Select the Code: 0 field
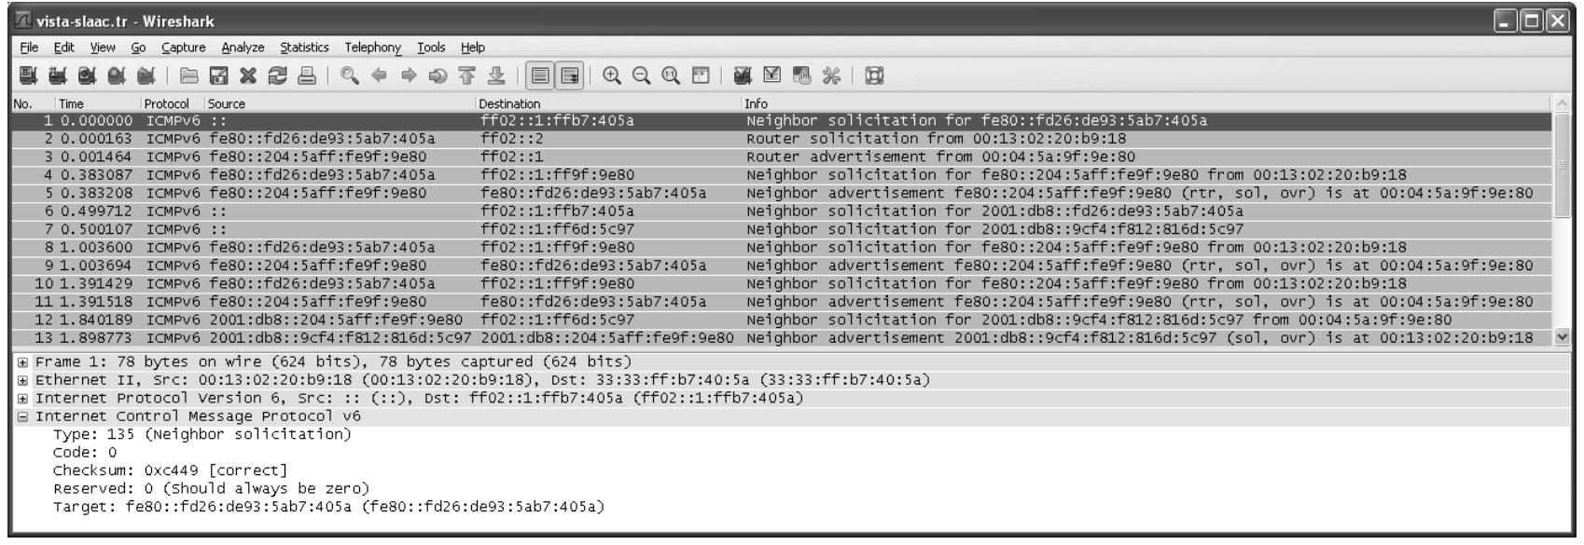Image resolution: width=1584 pixels, height=545 pixels. tap(85, 453)
